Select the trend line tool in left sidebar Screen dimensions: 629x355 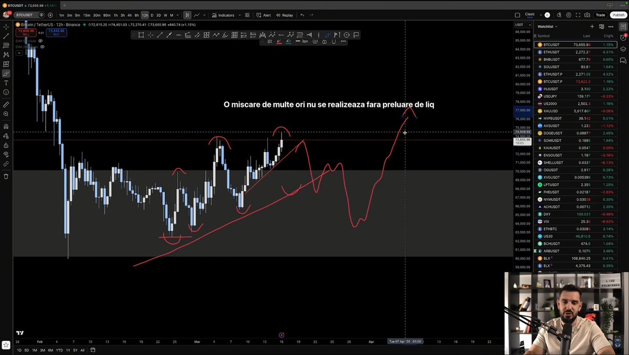coord(6,36)
